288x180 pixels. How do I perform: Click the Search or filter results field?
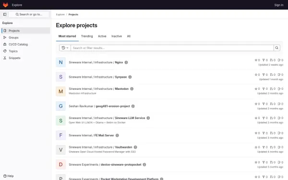pos(172,48)
